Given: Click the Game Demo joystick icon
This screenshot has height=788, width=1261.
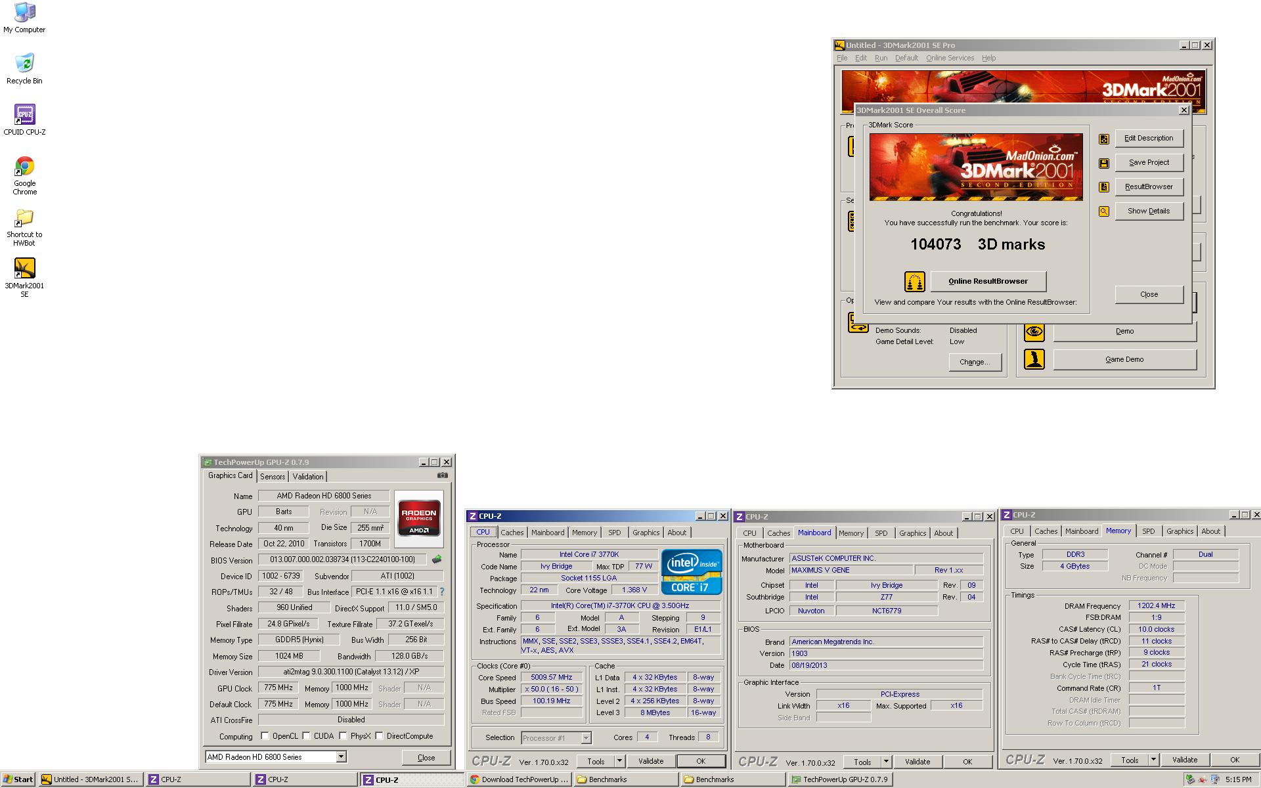Looking at the screenshot, I should pos(1034,359).
